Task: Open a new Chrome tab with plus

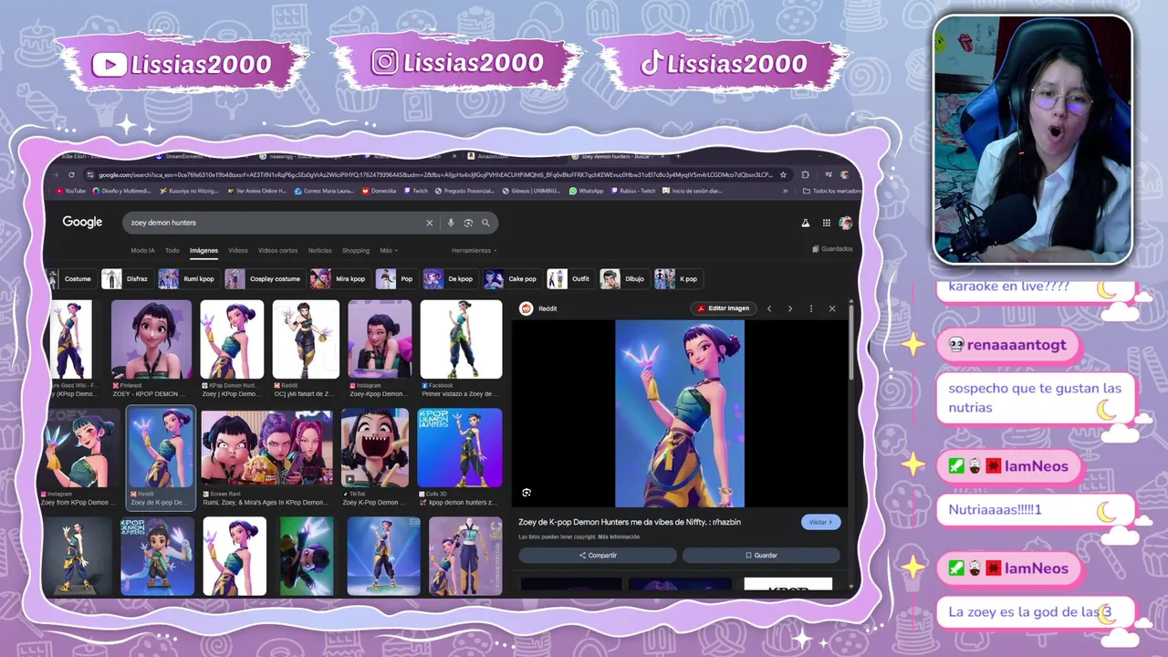Action: (x=677, y=156)
